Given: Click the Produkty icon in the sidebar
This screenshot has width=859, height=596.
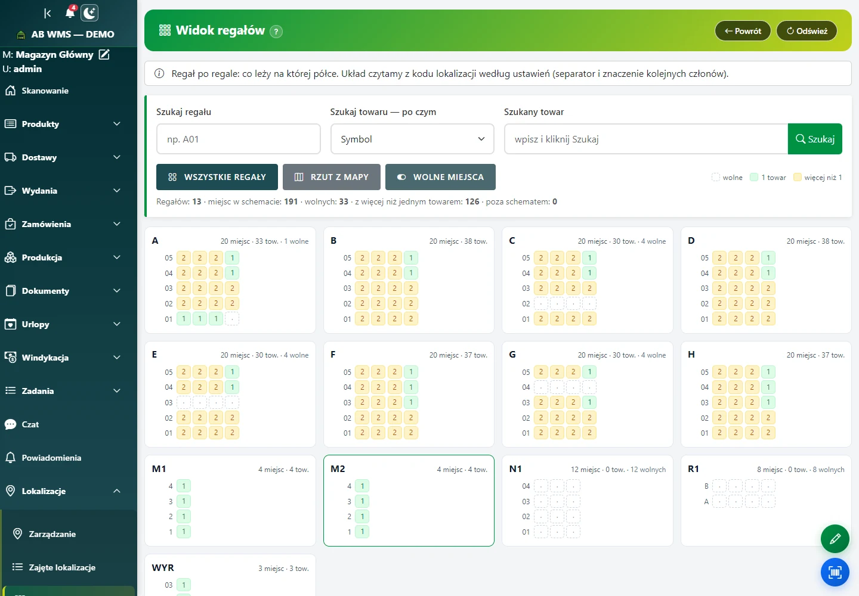Looking at the screenshot, I should coord(10,124).
